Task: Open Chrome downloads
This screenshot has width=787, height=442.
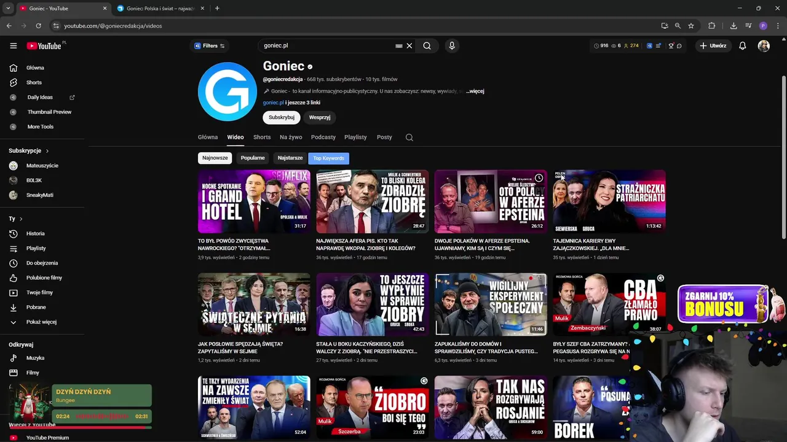Action: coord(734,26)
